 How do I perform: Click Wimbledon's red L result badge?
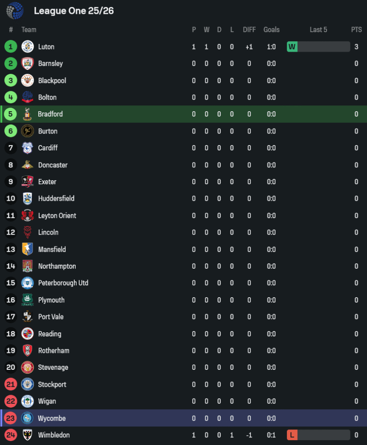[x=292, y=435]
